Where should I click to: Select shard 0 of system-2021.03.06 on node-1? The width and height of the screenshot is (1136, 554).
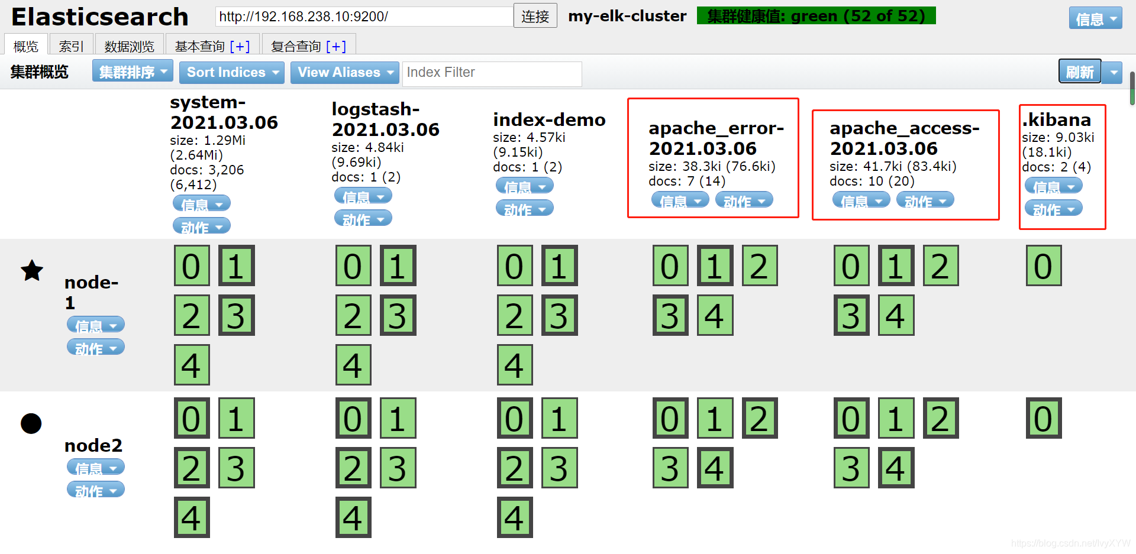tap(192, 265)
